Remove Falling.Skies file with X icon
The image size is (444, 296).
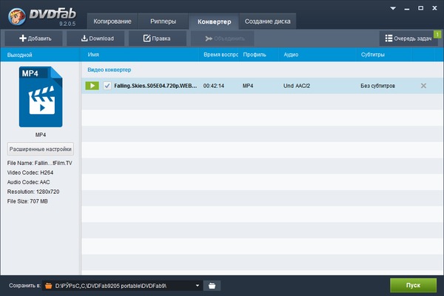pos(423,86)
